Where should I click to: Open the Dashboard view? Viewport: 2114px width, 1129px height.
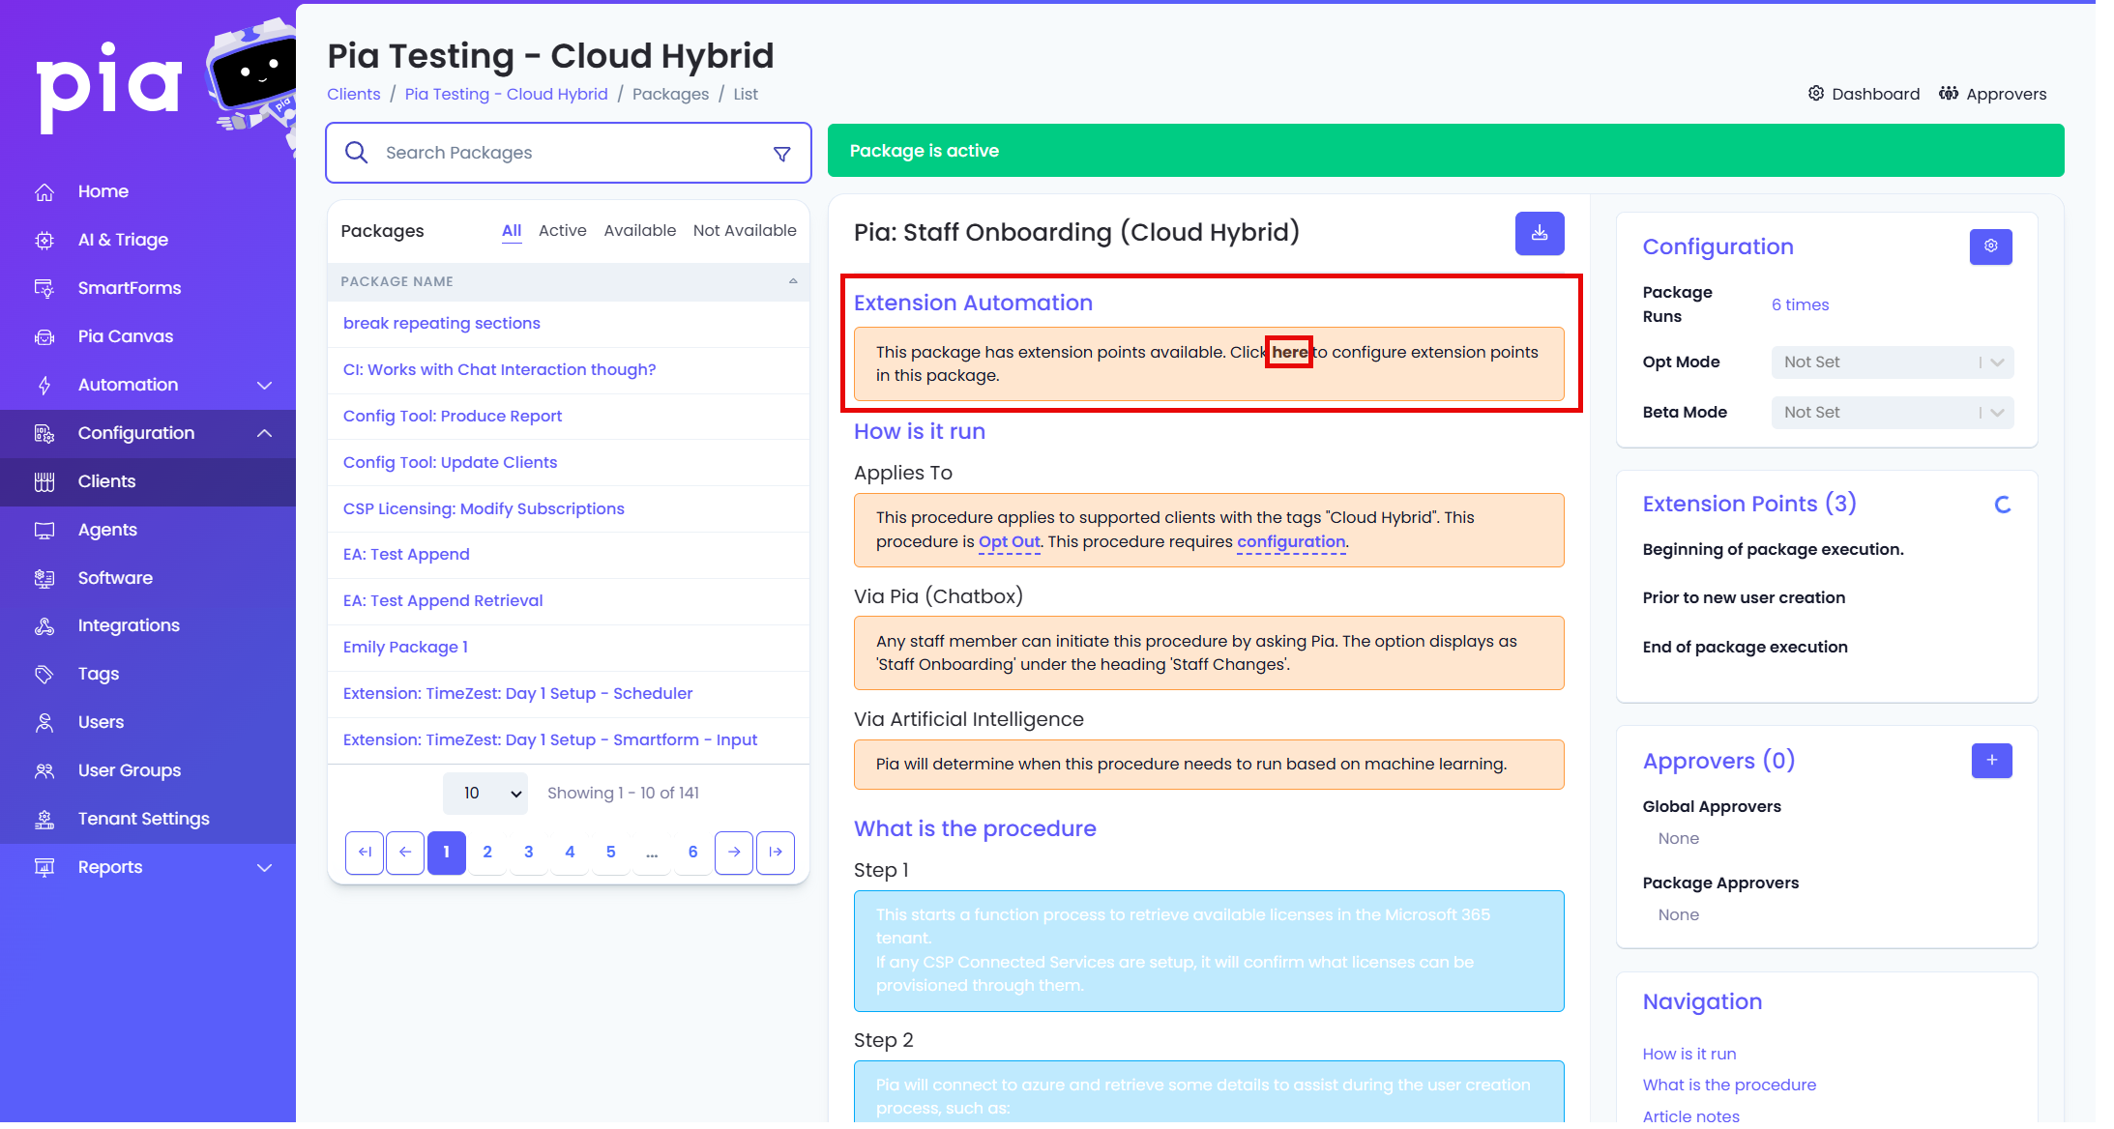coord(1864,94)
